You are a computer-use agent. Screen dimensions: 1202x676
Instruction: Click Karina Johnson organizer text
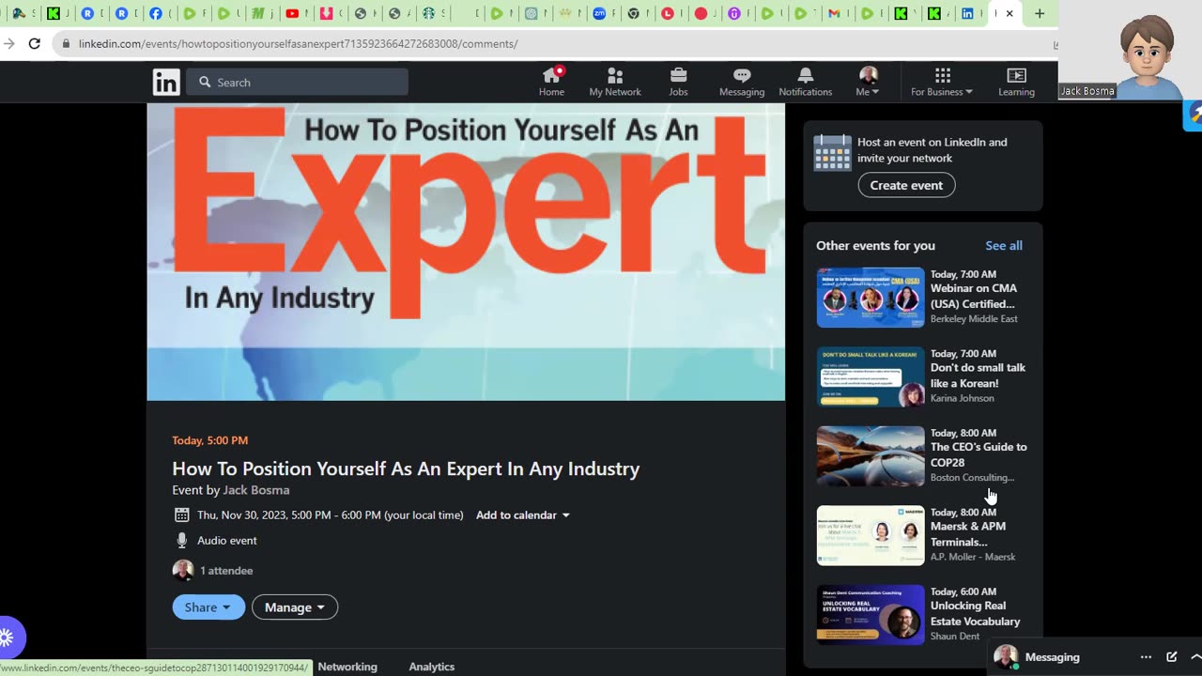962,398
